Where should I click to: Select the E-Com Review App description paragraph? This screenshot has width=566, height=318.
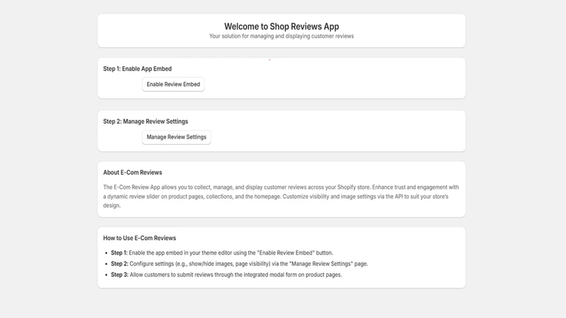281,196
